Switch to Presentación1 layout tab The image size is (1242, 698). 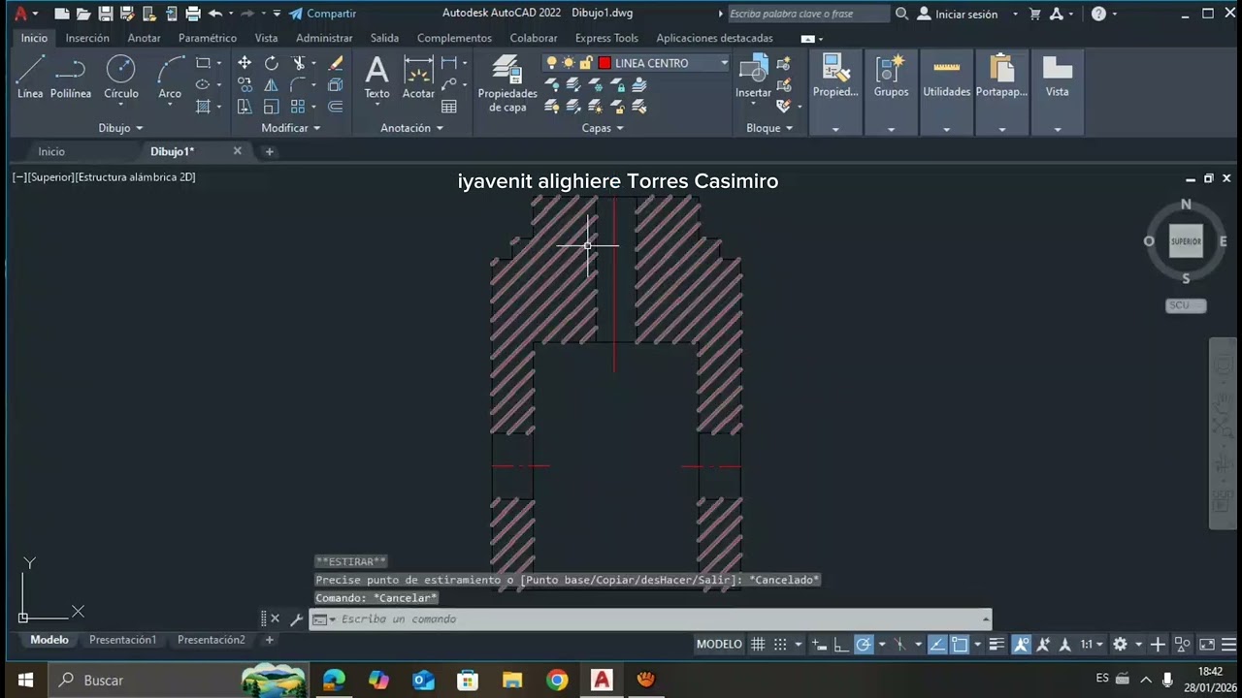pyautogui.click(x=122, y=640)
